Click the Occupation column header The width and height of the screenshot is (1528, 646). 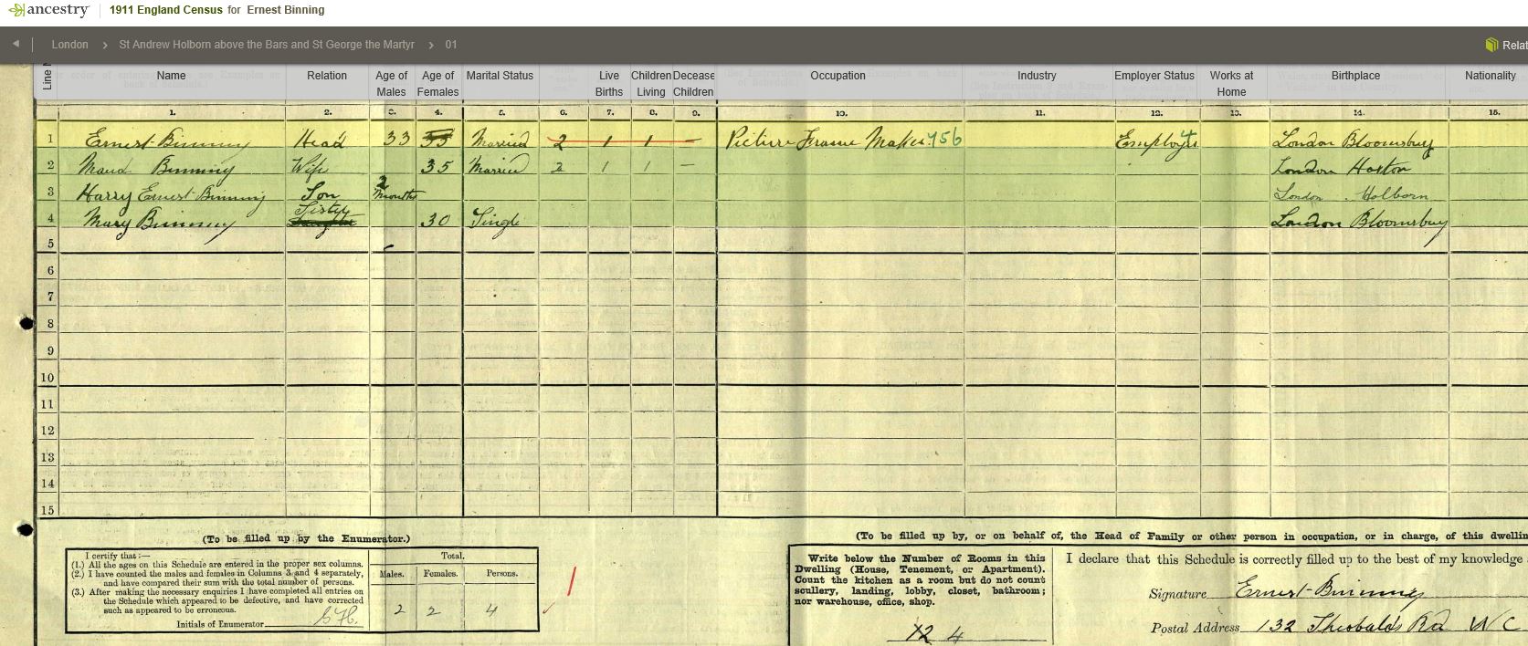click(x=838, y=76)
